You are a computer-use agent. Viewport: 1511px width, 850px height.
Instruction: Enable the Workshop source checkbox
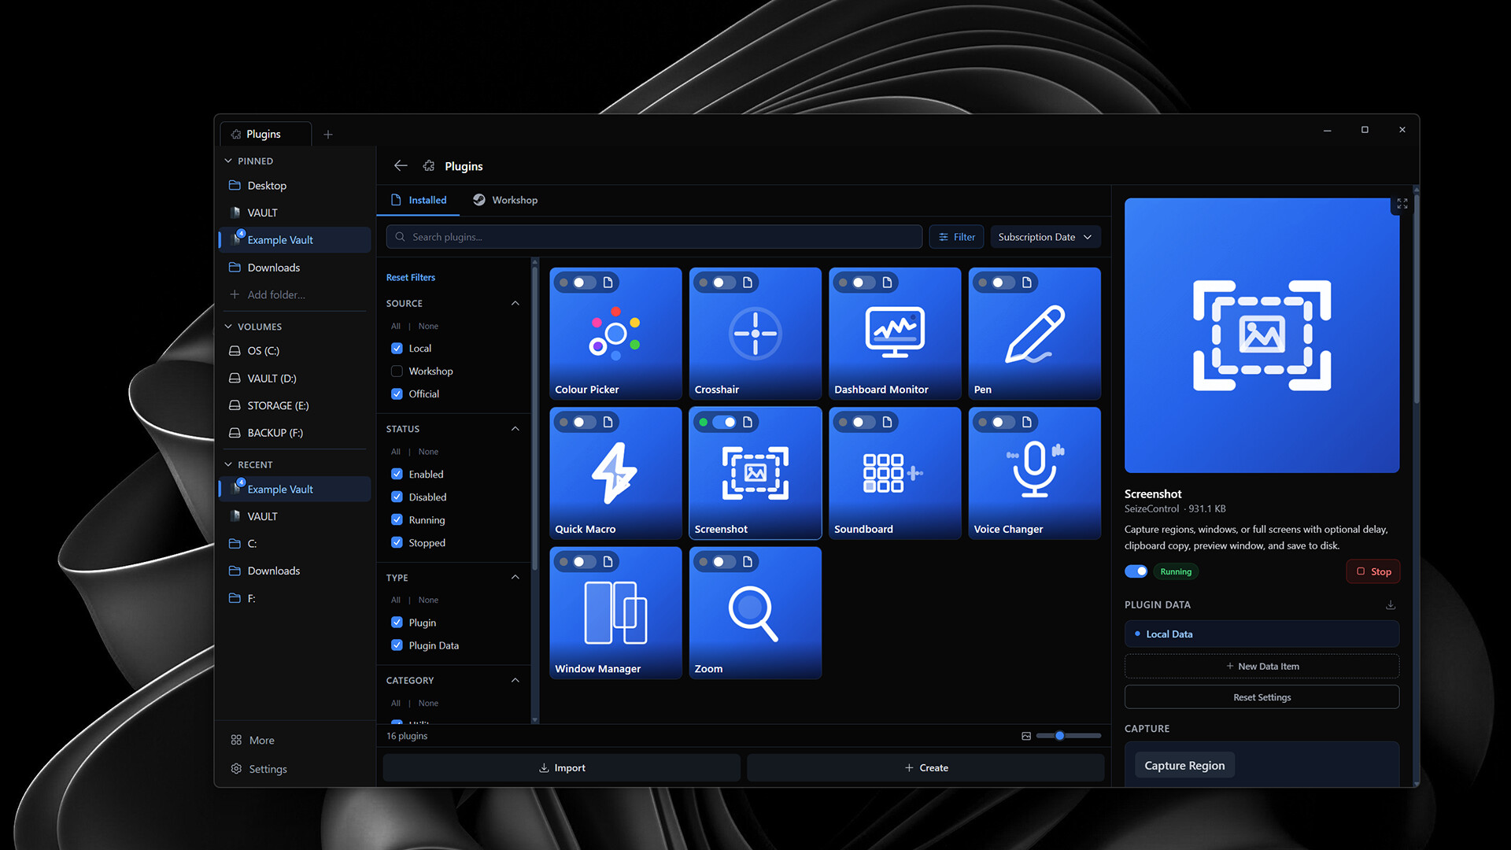(x=397, y=371)
